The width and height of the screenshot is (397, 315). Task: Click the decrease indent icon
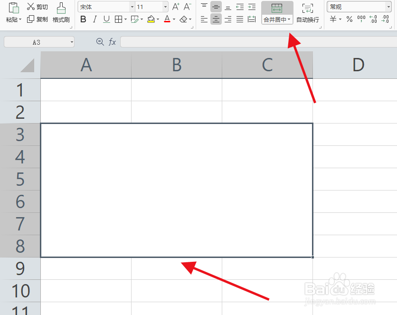pyautogui.click(x=240, y=7)
